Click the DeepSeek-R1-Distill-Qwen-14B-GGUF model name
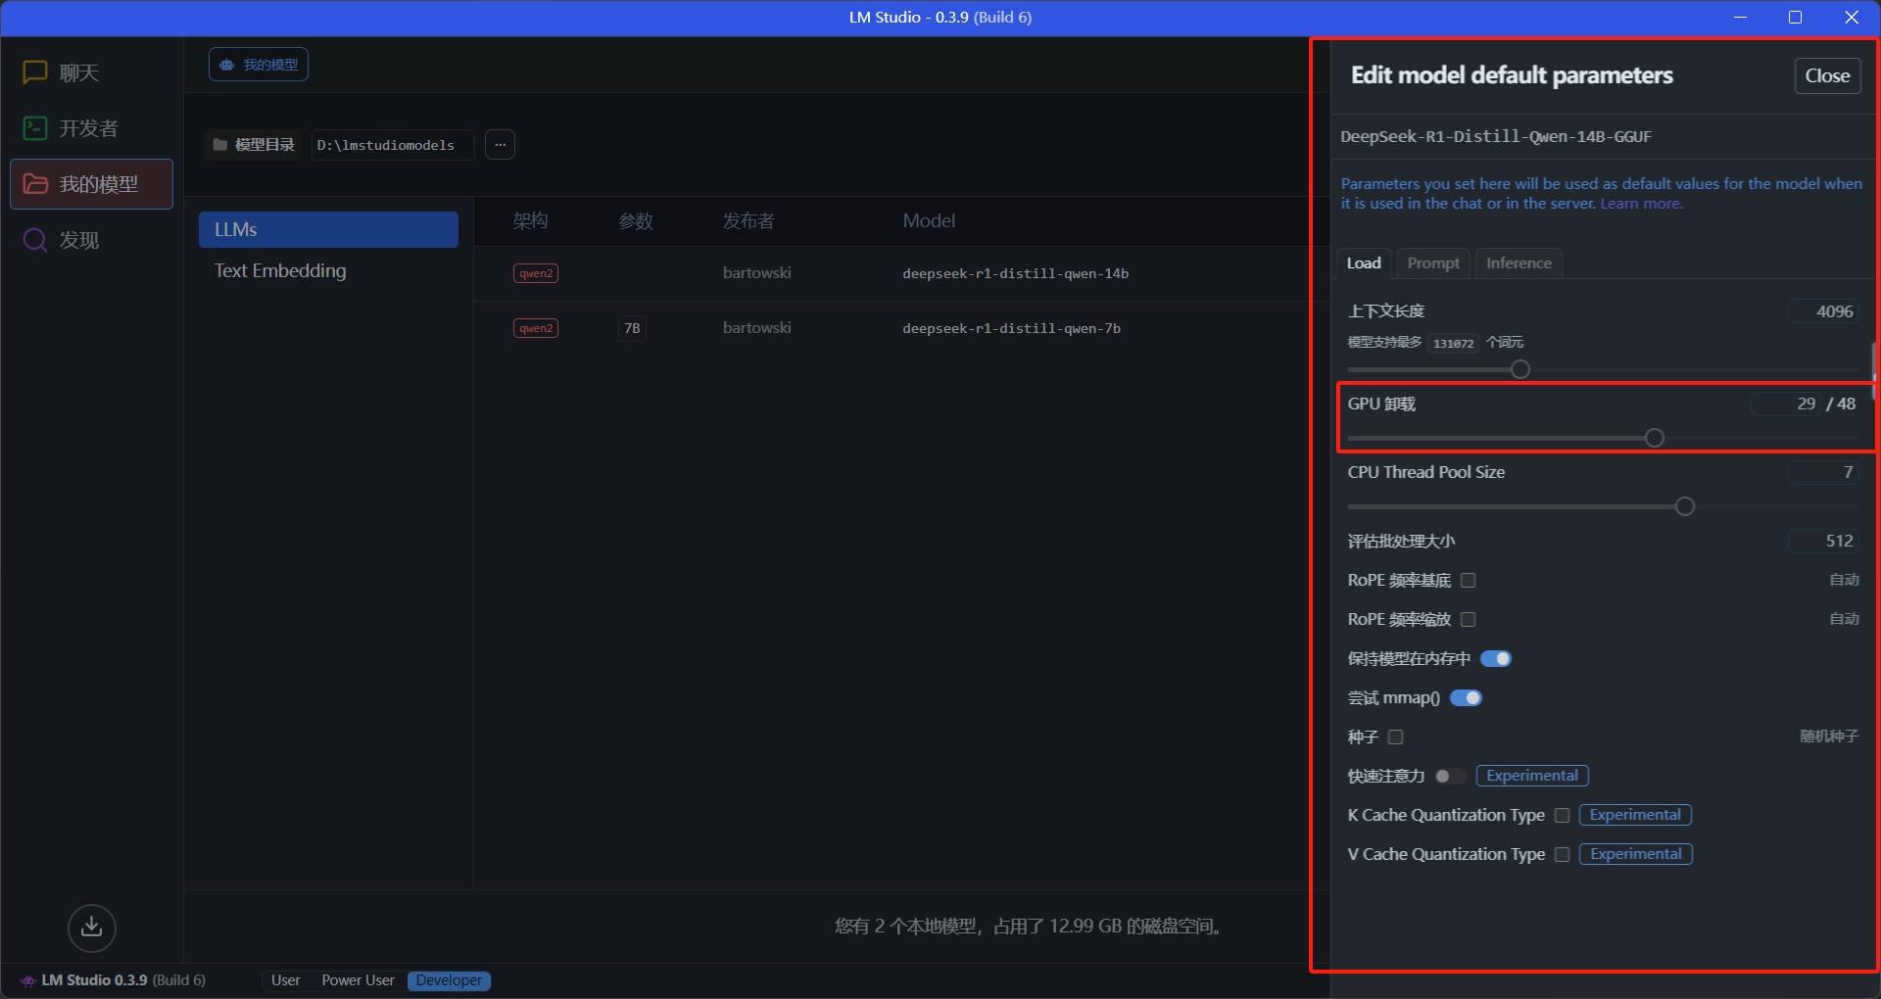This screenshot has width=1881, height=999. point(1496,137)
